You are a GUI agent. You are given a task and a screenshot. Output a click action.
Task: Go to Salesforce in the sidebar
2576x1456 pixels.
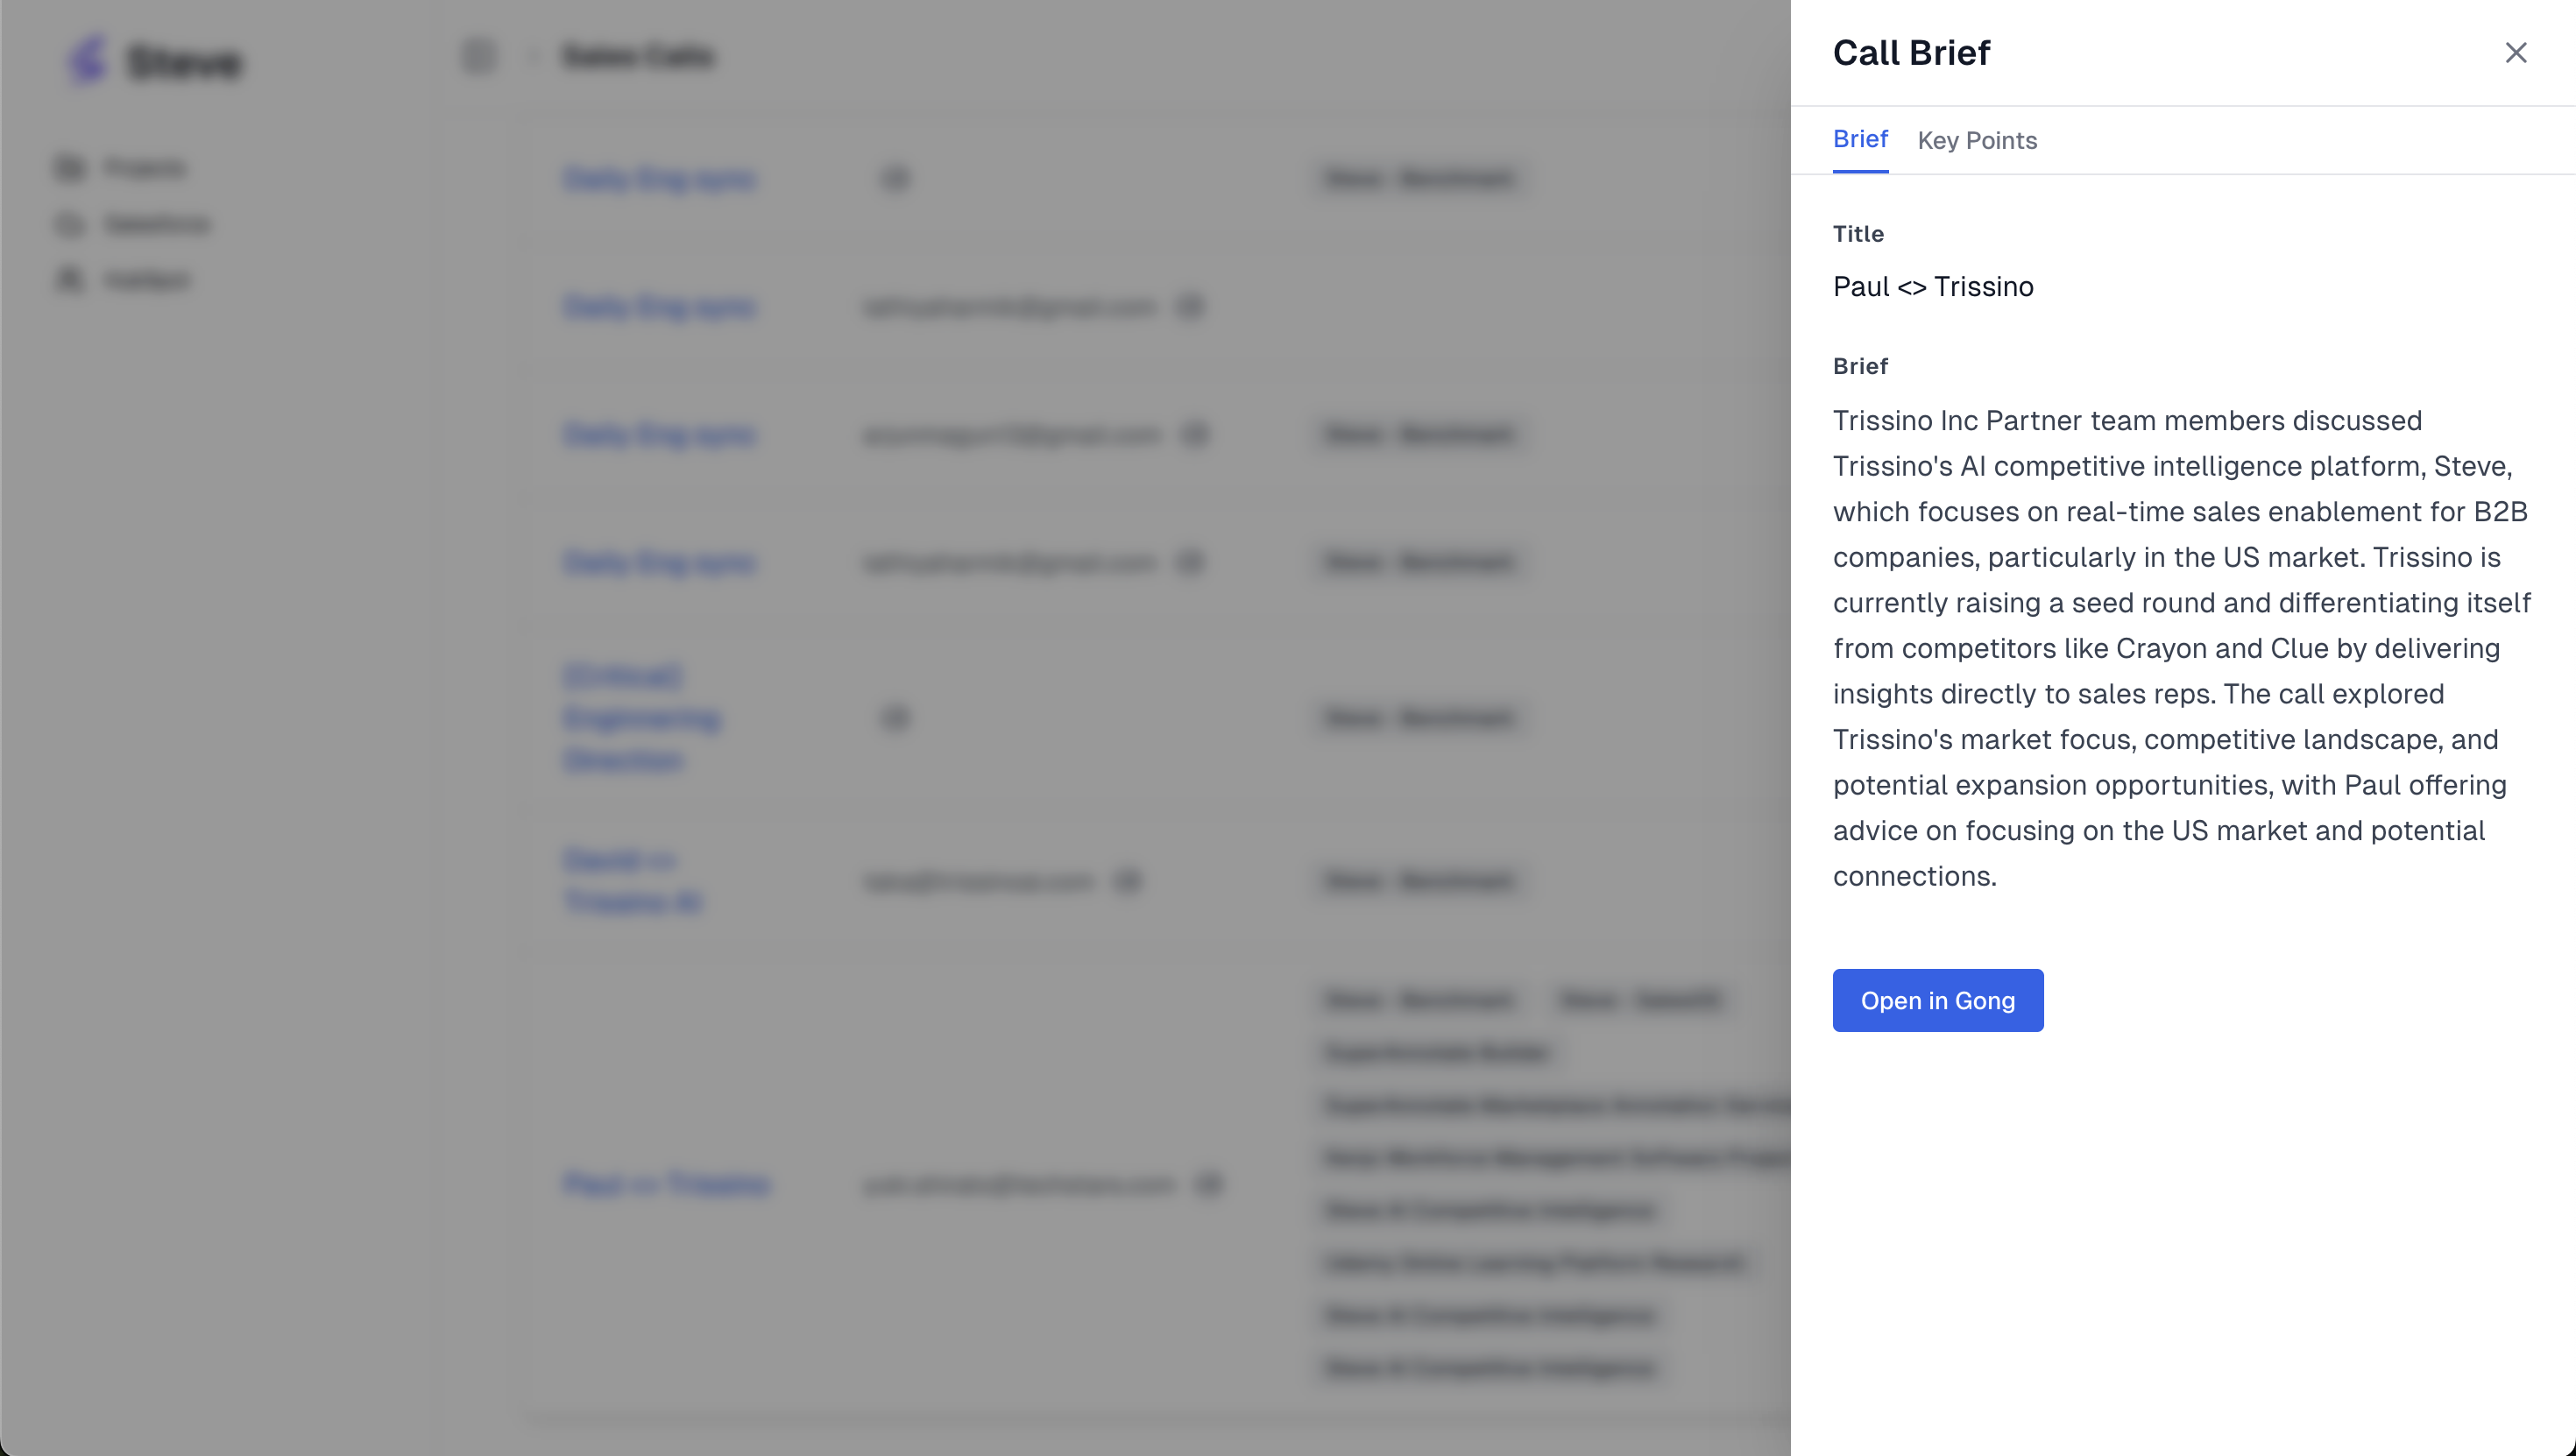(x=158, y=224)
